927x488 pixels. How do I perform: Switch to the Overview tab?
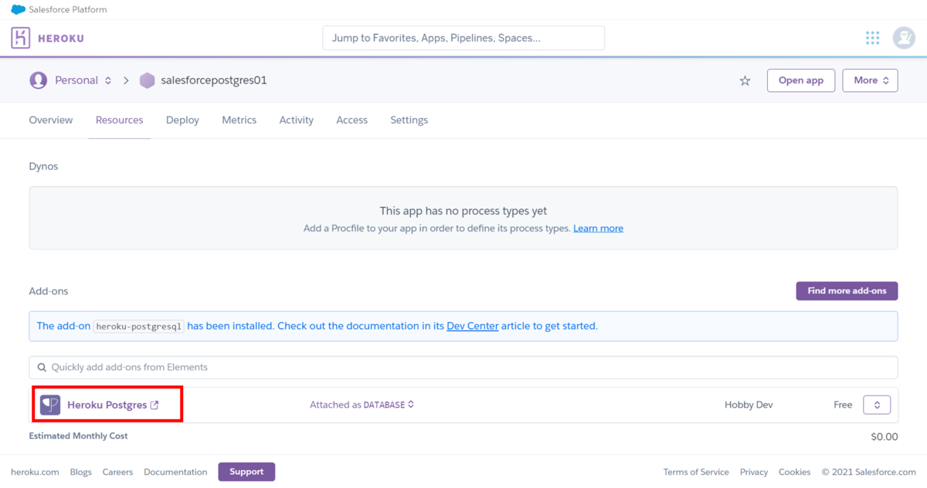(x=51, y=120)
